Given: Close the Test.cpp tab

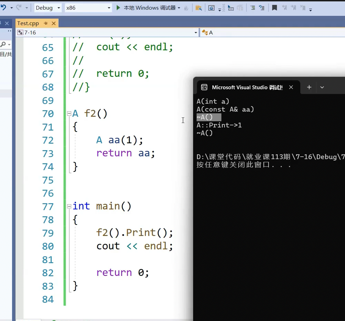Looking at the screenshot, I should pyautogui.click(x=53, y=23).
